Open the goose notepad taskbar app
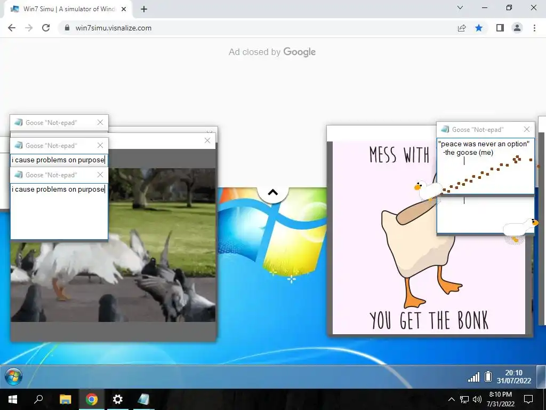 143,399
